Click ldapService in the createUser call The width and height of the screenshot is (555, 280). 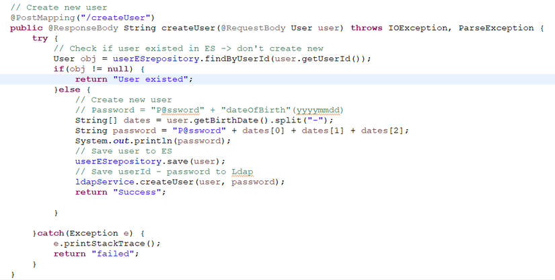[x=104, y=182]
